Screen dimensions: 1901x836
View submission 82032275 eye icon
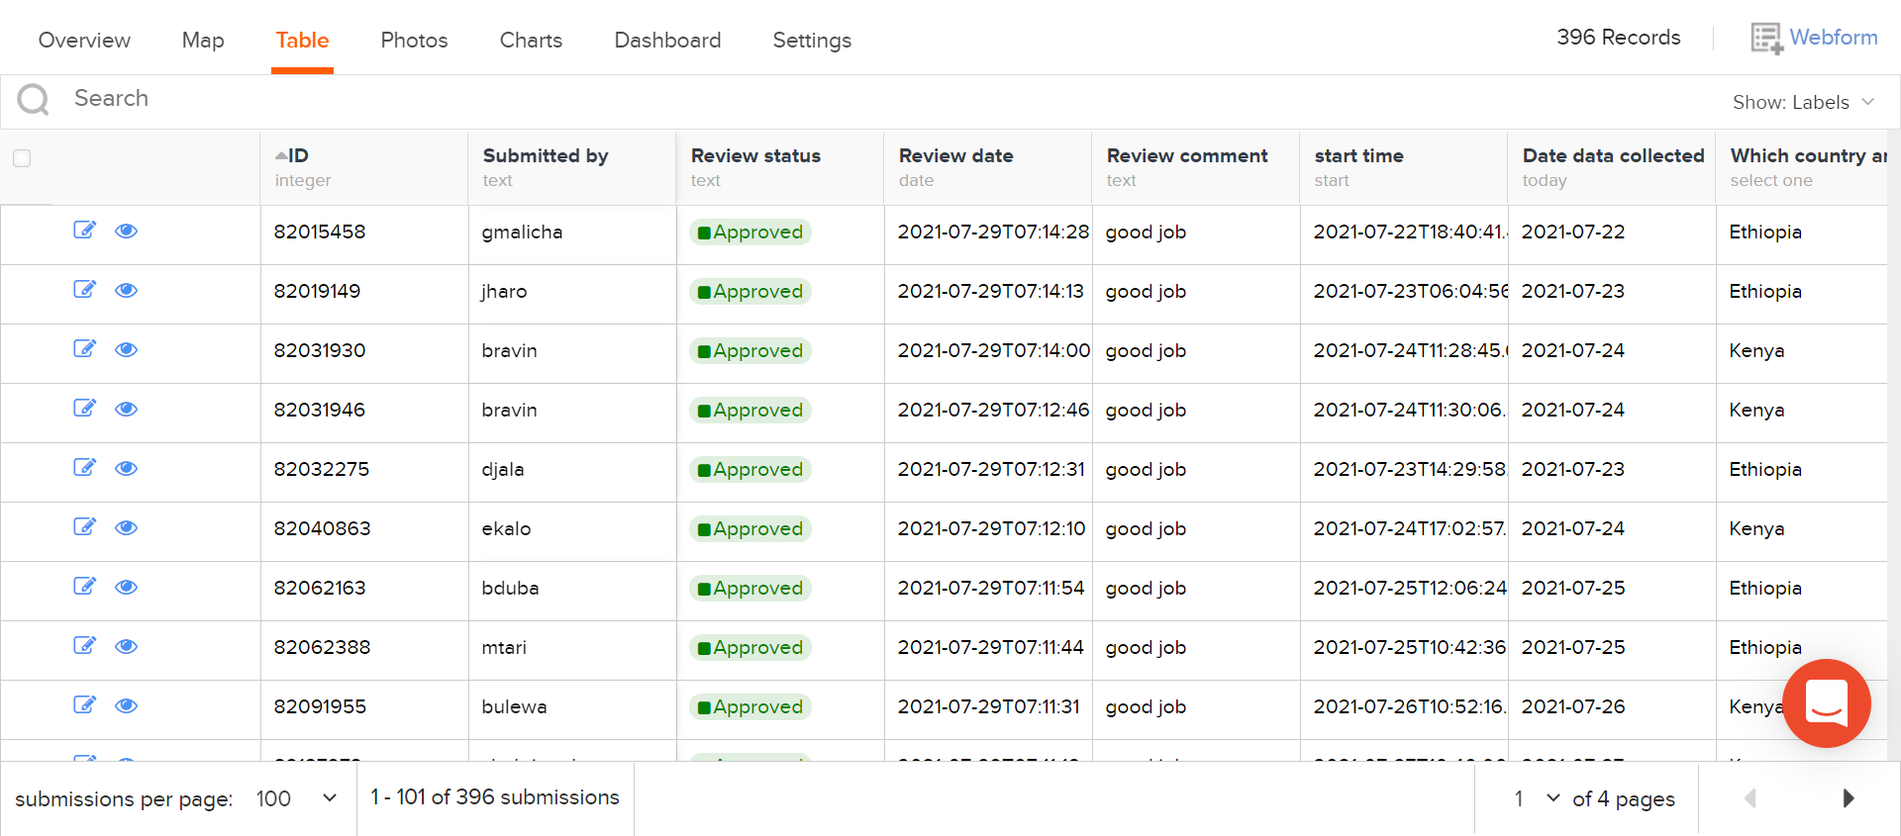[126, 468]
